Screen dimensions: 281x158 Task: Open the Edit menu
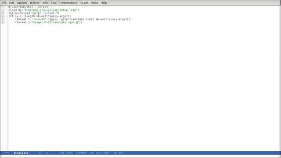11,3
